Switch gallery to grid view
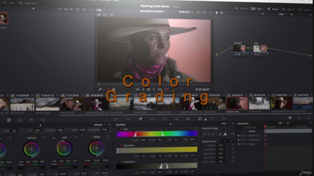Viewport: 314px width, 176px height. [x=66, y=9]
